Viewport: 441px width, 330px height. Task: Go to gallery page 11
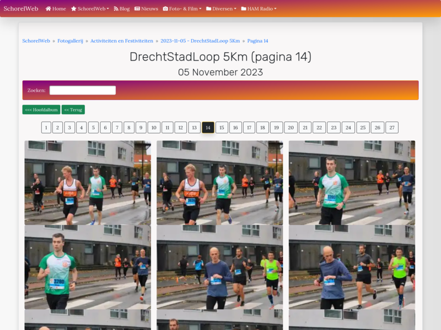click(x=168, y=128)
